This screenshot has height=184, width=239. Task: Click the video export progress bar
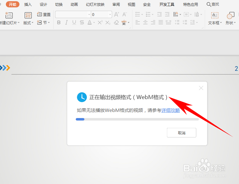click(137, 119)
